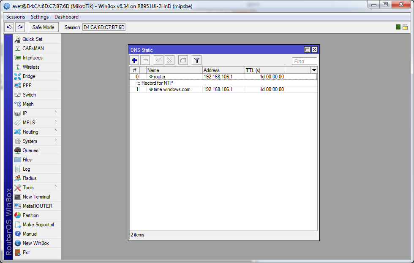Viewport: 414px width, 263px height.
Task: Click the lock icon in the top right
Action: point(405,27)
